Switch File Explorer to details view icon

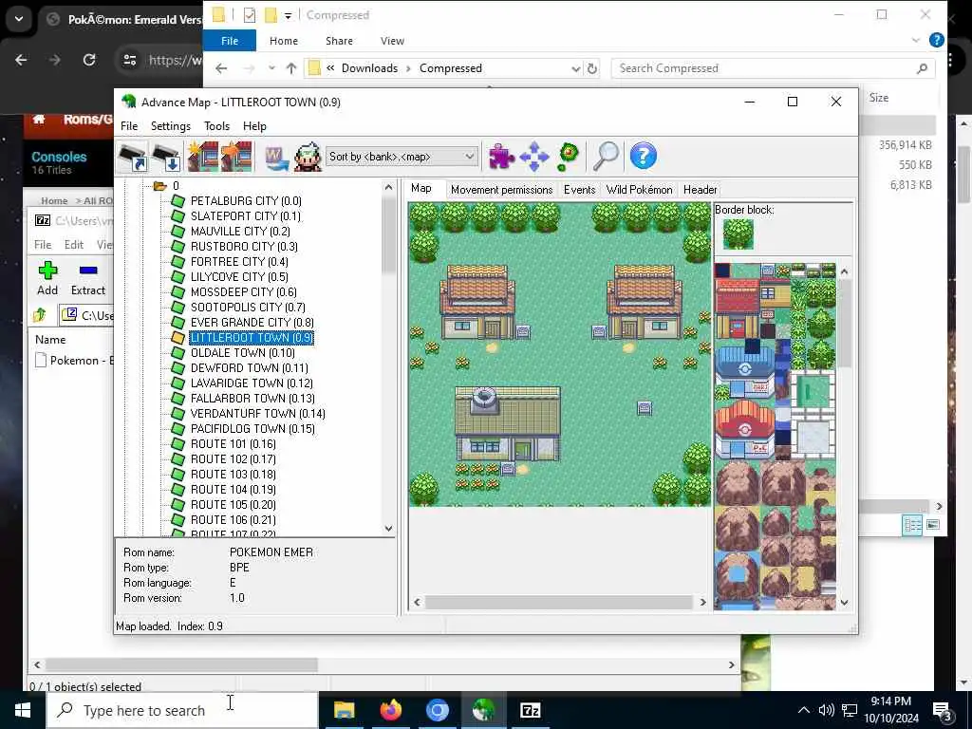(x=912, y=525)
